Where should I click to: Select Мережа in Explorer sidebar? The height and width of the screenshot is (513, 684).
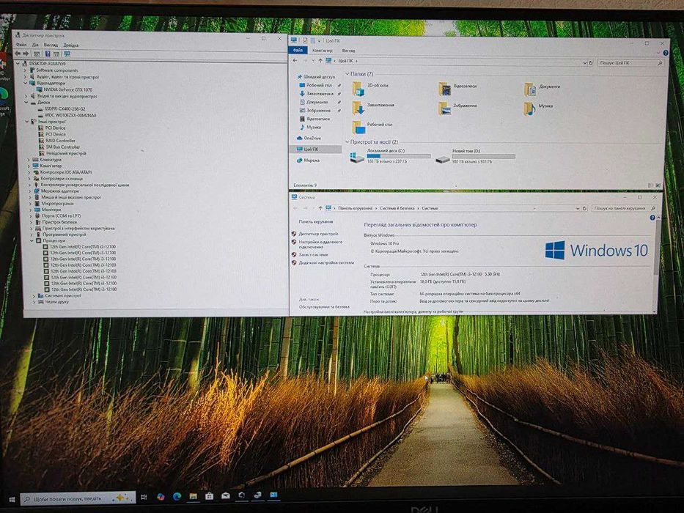[311, 160]
